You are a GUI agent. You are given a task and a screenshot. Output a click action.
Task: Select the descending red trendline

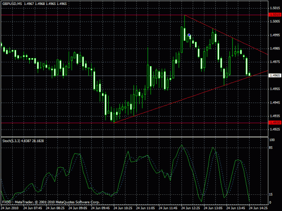pos(226,35)
